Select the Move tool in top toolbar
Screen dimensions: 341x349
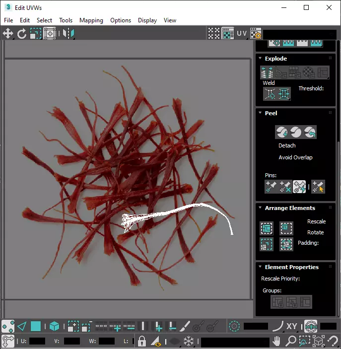(8, 34)
